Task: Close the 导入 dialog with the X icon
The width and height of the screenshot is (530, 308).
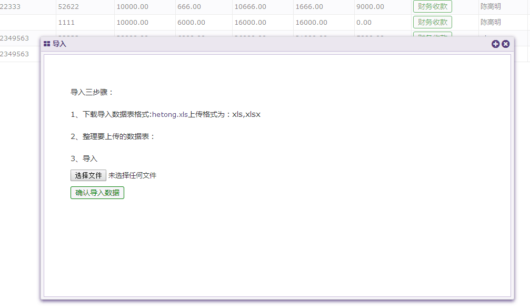Action: pyautogui.click(x=505, y=44)
